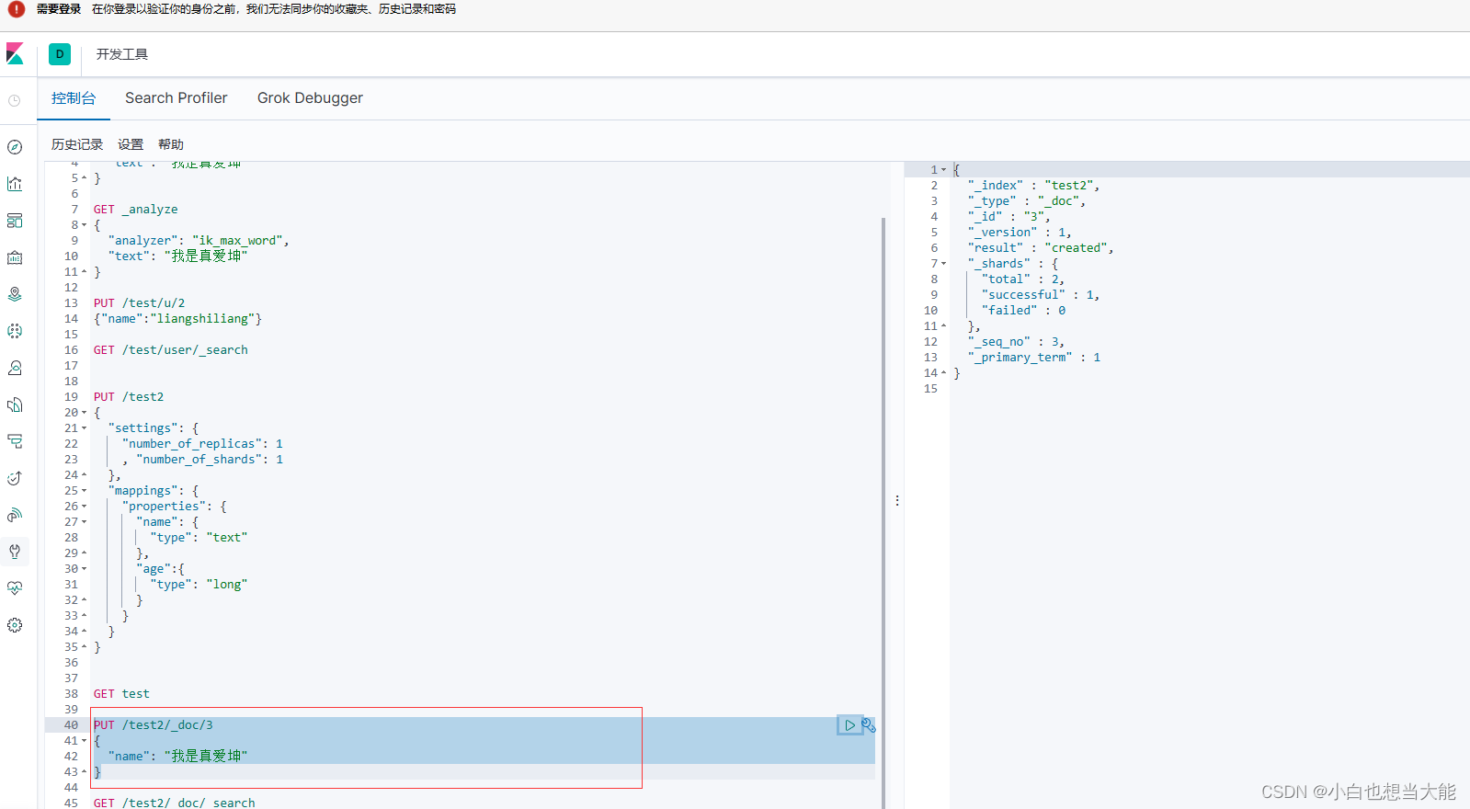1470x809 pixels.
Task: Click "_version" : 1 in response
Action: [x=1020, y=233]
